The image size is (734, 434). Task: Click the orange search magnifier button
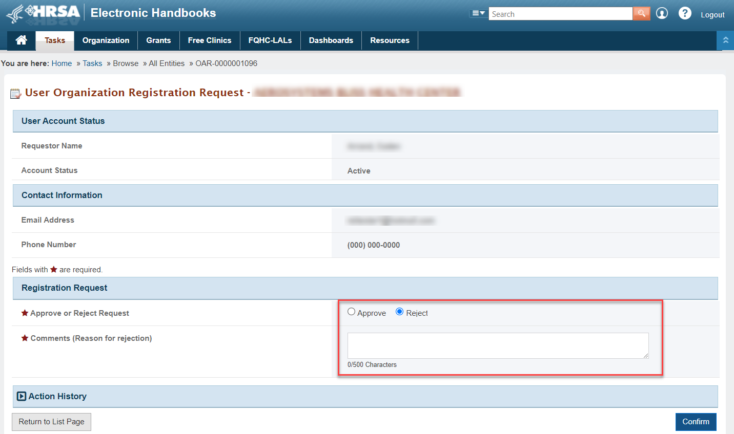641,13
